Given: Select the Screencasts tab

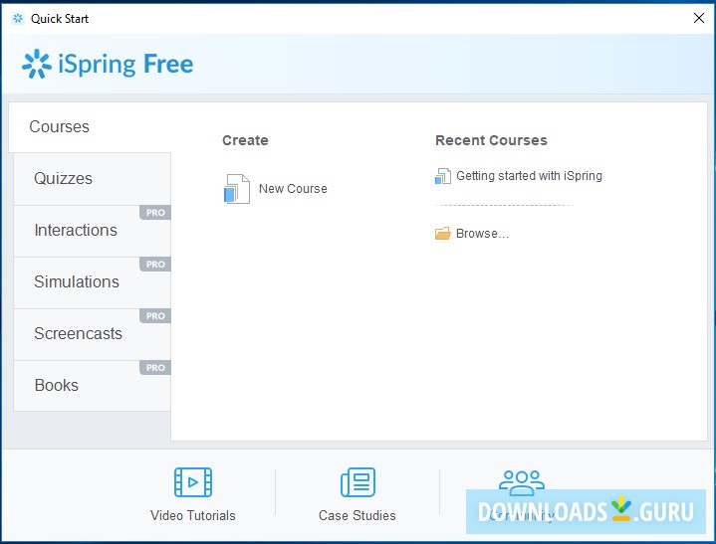Looking at the screenshot, I should [x=93, y=334].
